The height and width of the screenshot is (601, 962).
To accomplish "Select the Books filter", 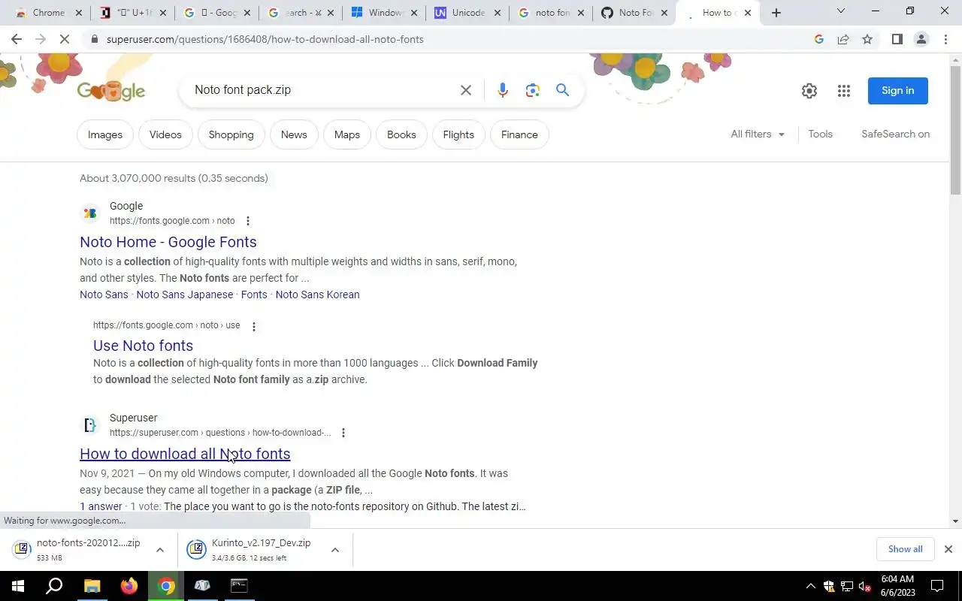I will [x=401, y=134].
